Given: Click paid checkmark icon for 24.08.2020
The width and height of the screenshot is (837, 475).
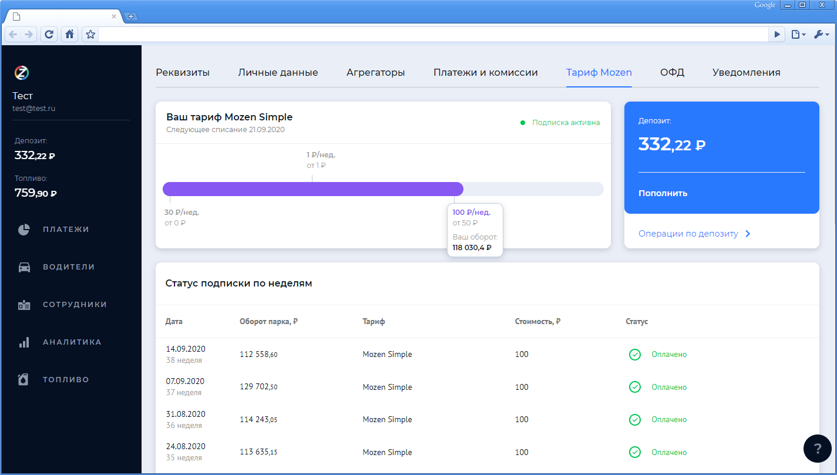Looking at the screenshot, I should click(635, 452).
